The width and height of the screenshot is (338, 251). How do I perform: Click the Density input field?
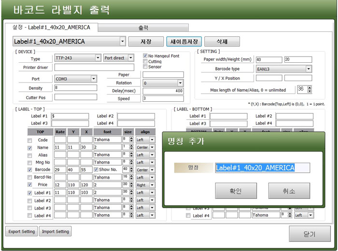pyautogui.click(x=76, y=88)
